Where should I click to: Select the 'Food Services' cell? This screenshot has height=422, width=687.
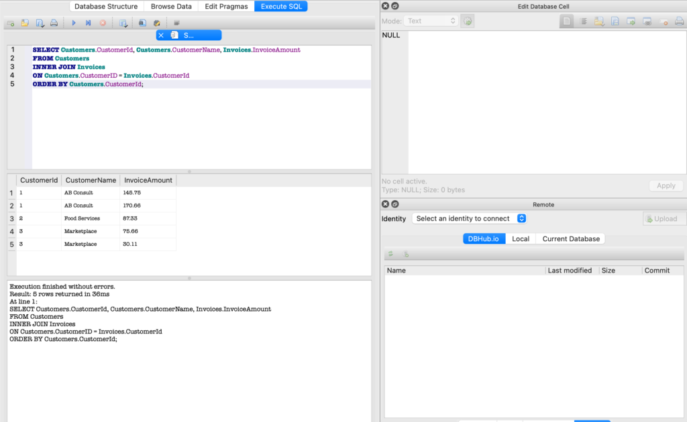tap(91, 218)
